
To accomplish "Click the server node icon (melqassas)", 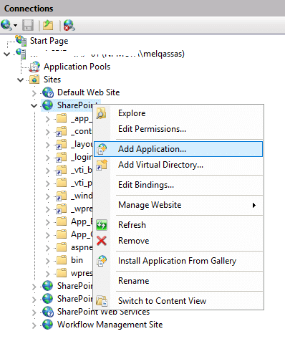I will tap(21, 53).
